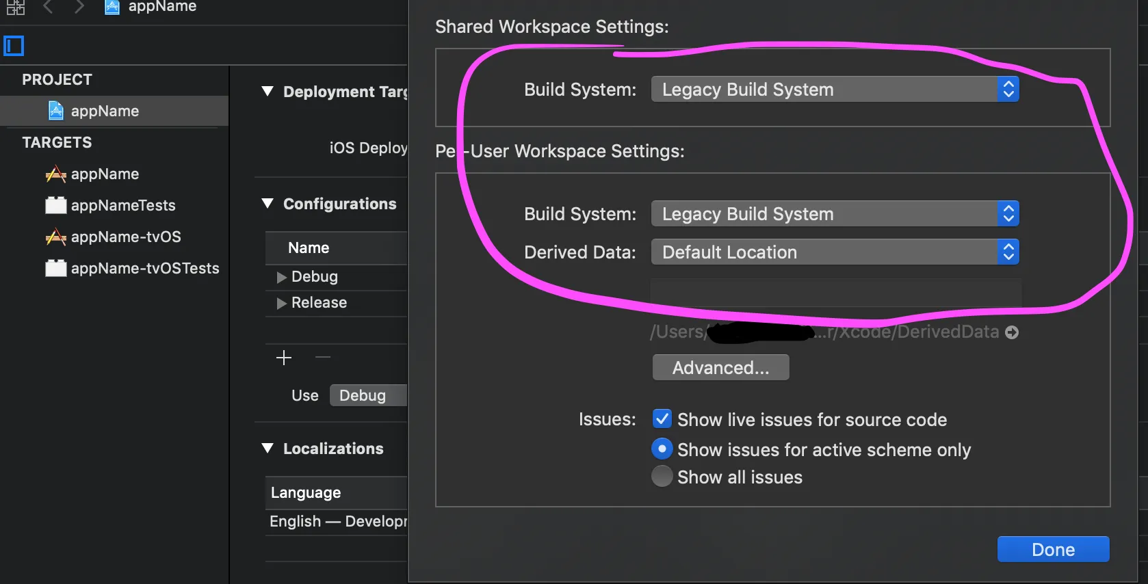Select the Show all issues option
This screenshot has width=1148, height=584.
click(662, 477)
